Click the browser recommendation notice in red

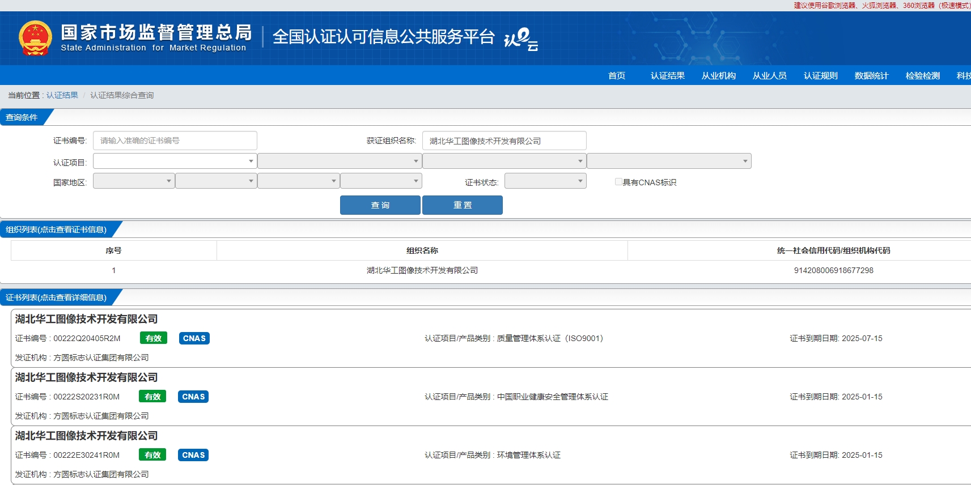coord(882,5)
